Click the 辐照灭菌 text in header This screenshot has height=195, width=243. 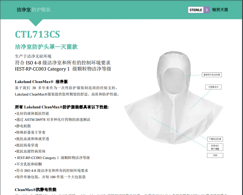[x=220, y=10]
